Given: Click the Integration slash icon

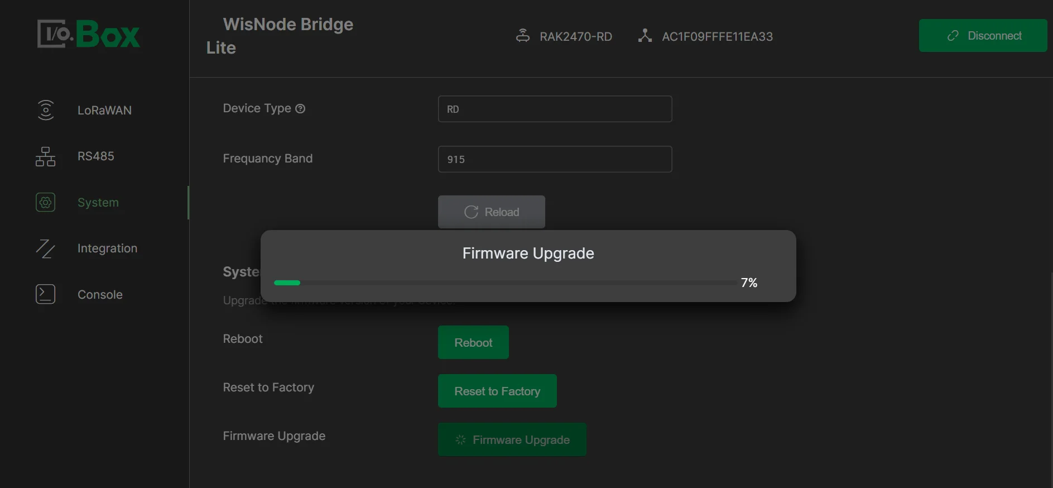Looking at the screenshot, I should click(45, 248).
